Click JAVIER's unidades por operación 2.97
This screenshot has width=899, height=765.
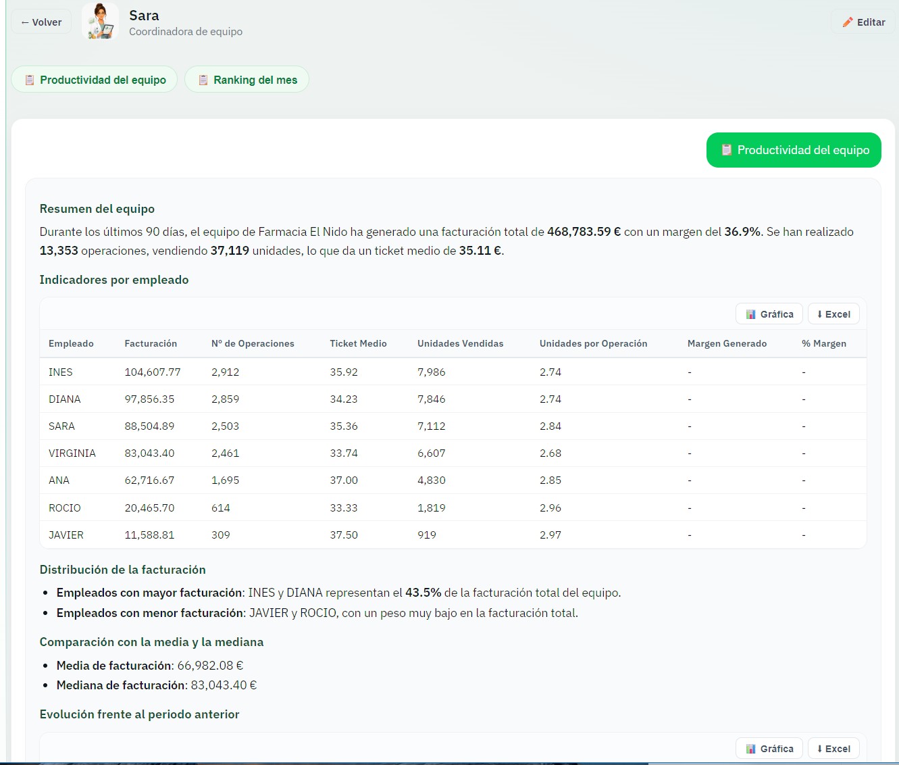pos(550,535)
